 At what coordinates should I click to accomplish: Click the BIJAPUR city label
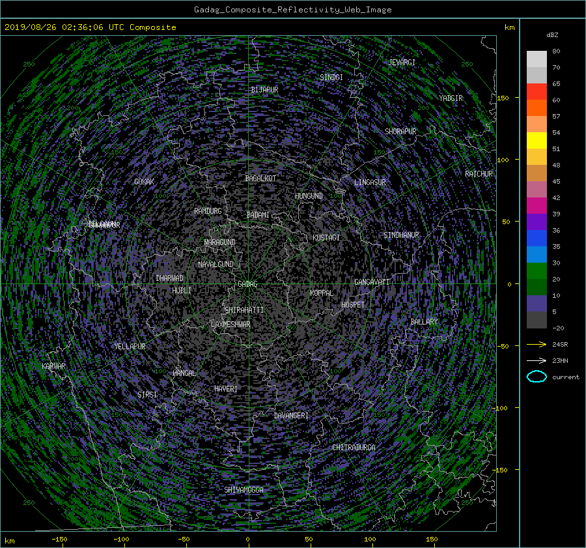(264, 90)
